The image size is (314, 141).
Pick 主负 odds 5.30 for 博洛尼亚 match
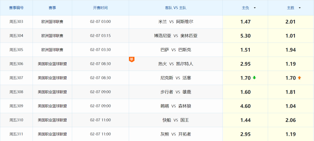coord(245,36)
